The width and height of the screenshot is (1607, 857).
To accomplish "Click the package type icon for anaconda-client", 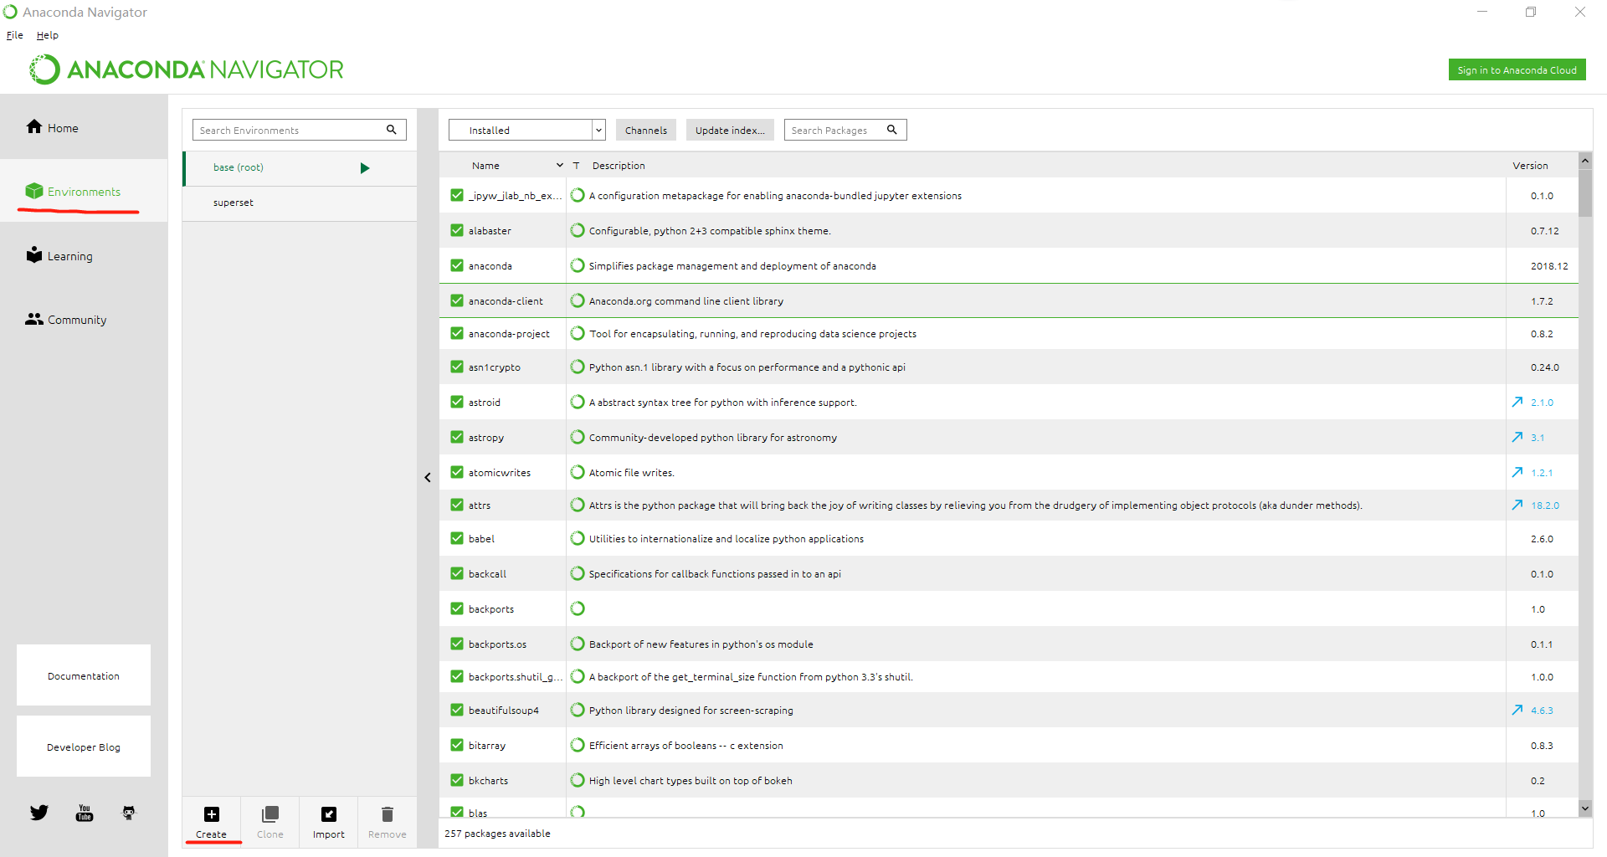I will [578, 300].
